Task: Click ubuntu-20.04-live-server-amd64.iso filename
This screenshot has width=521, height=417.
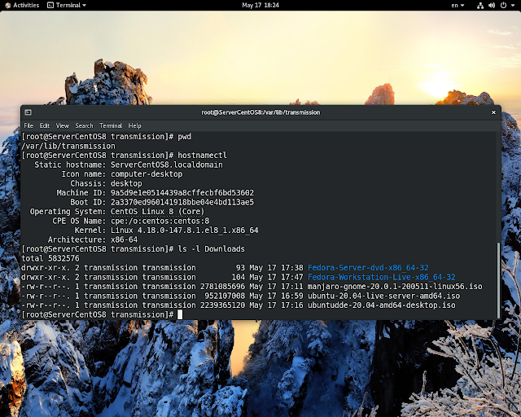Action: [383, 296]
